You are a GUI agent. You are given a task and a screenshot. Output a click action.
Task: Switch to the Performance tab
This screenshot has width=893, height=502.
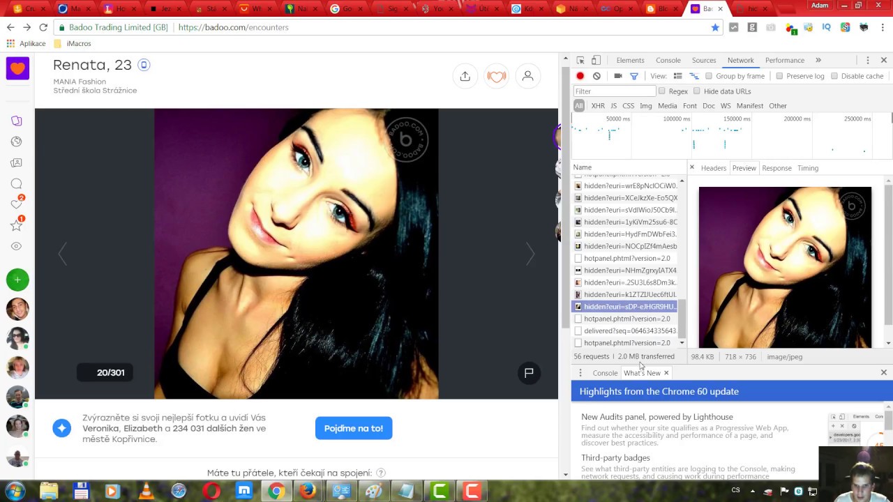point(785,61)
